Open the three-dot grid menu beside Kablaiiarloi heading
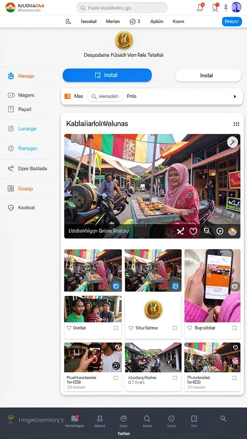 236,124
